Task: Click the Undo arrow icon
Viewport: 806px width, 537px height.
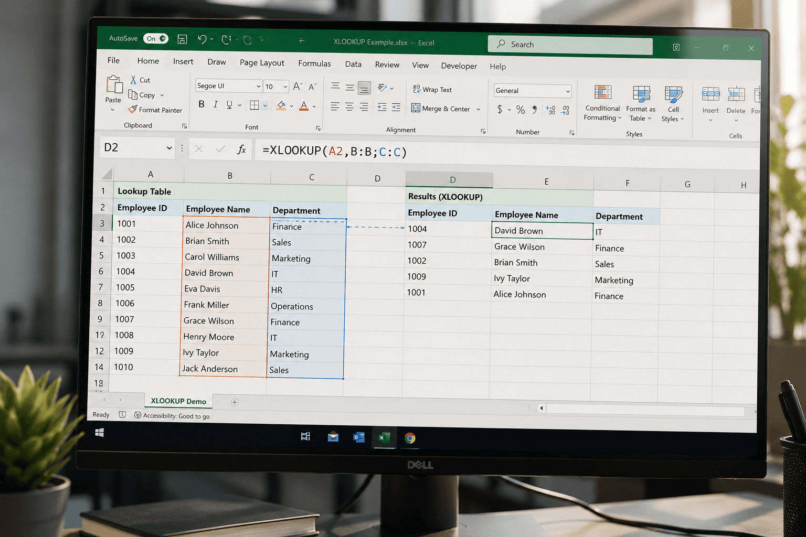Action: point(202,39)
